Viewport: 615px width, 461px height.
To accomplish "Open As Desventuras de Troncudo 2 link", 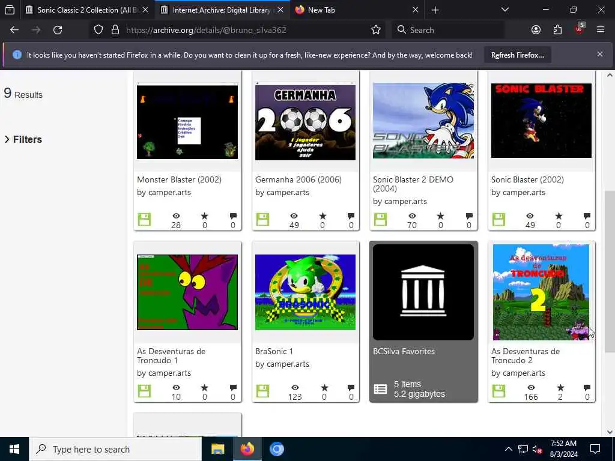I will coord(526,355).
